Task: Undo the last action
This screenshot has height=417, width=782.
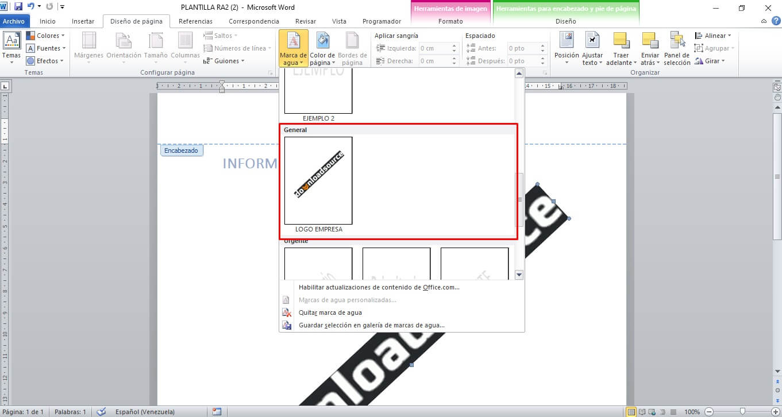Action: 31,7
